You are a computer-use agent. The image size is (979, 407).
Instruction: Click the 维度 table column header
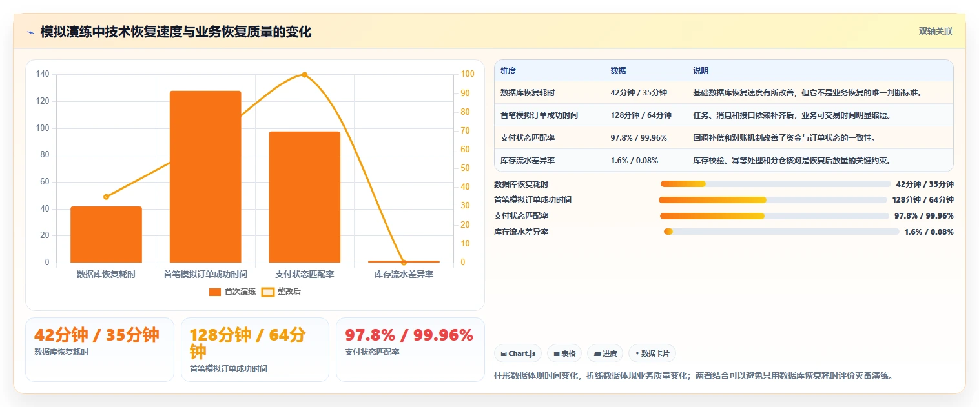click(x=508, y=71)
